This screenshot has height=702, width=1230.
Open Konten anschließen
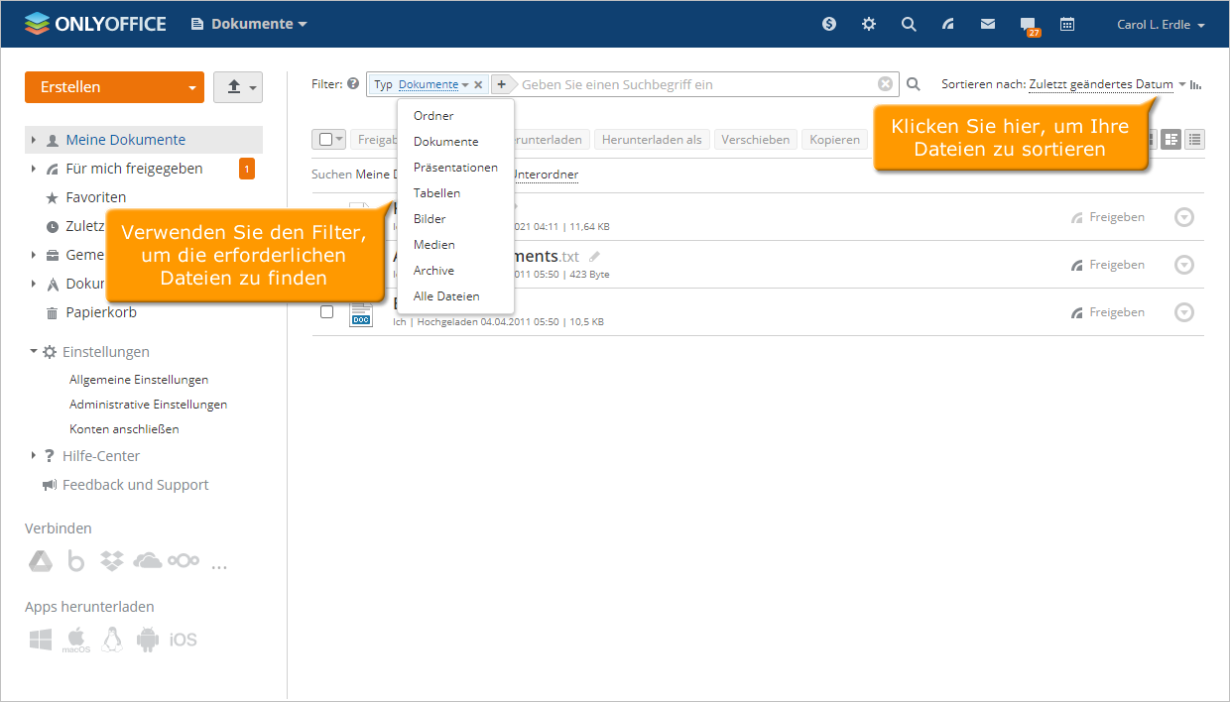coord(124,429)
